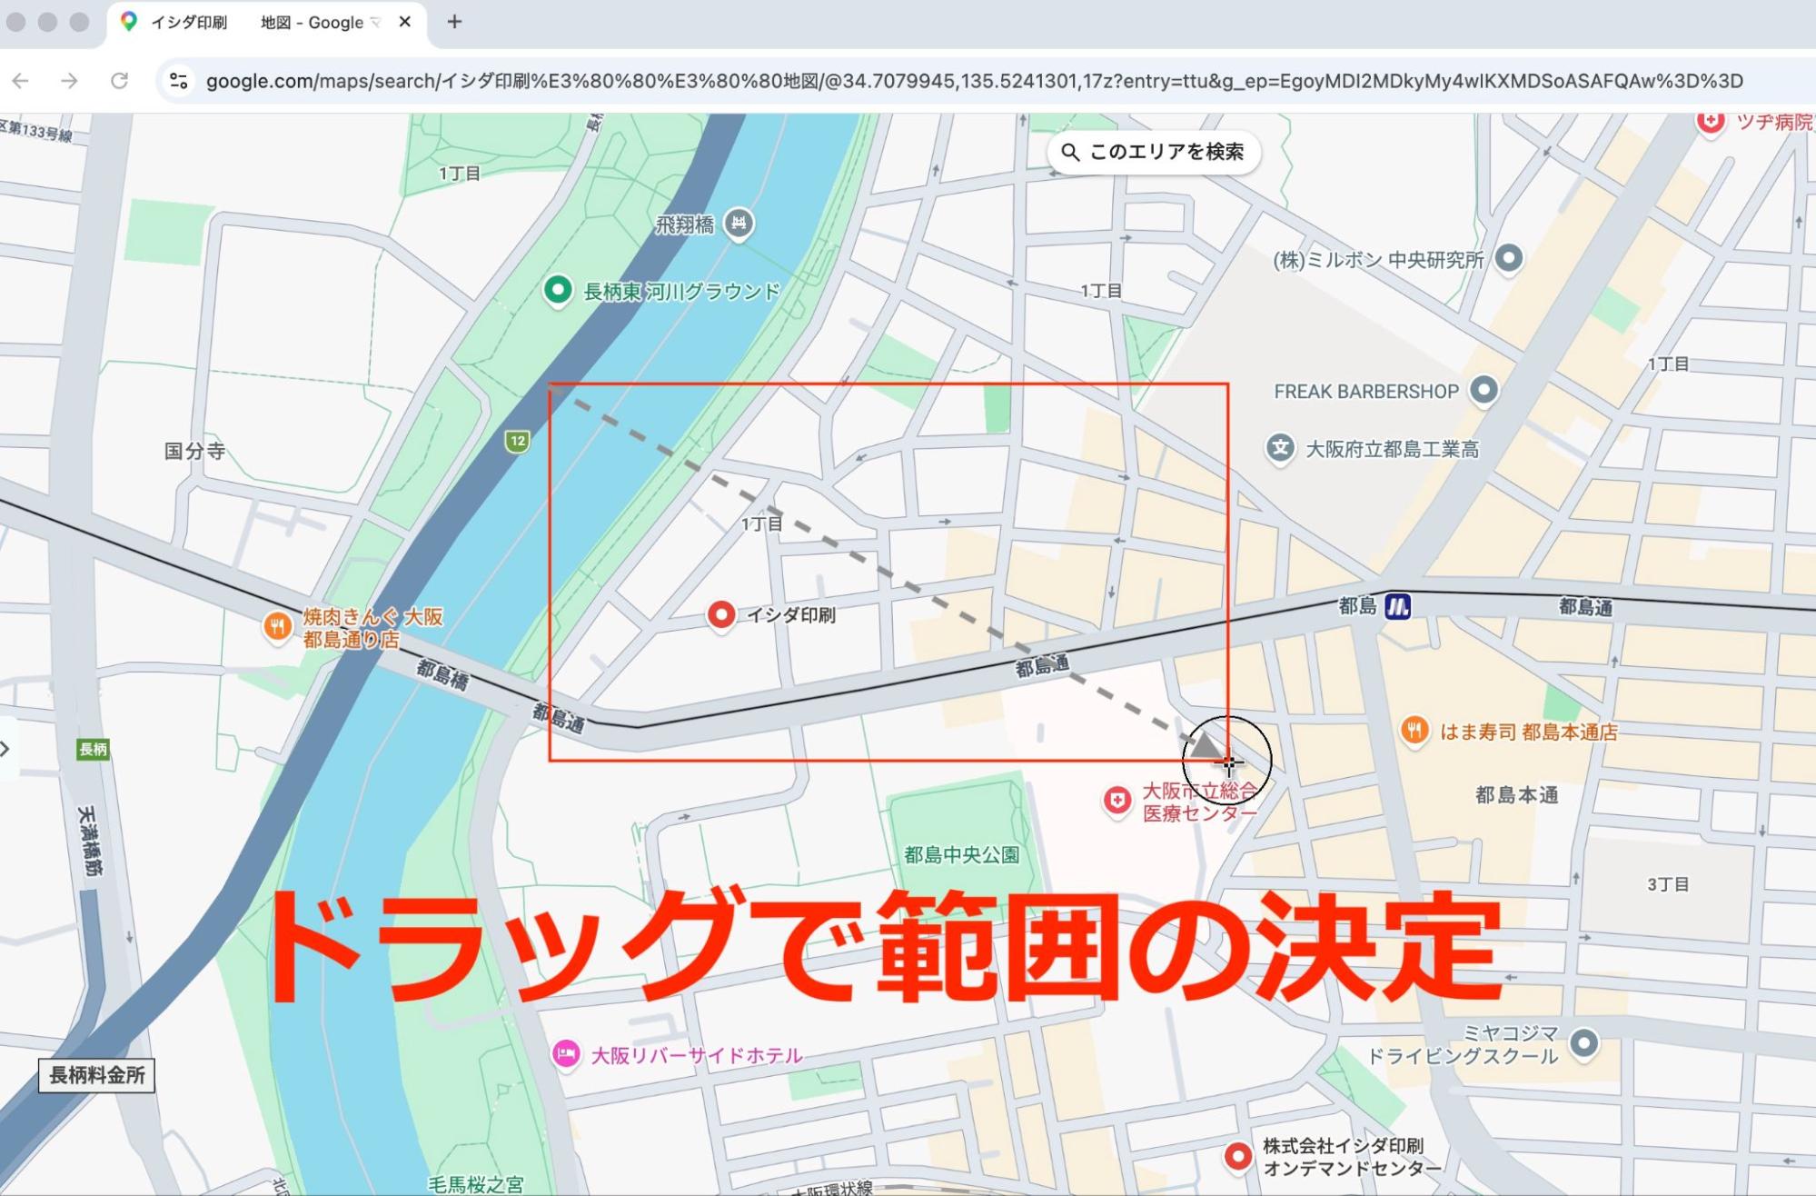Click the 都島本通 area label

click(x=1517, y=795)
